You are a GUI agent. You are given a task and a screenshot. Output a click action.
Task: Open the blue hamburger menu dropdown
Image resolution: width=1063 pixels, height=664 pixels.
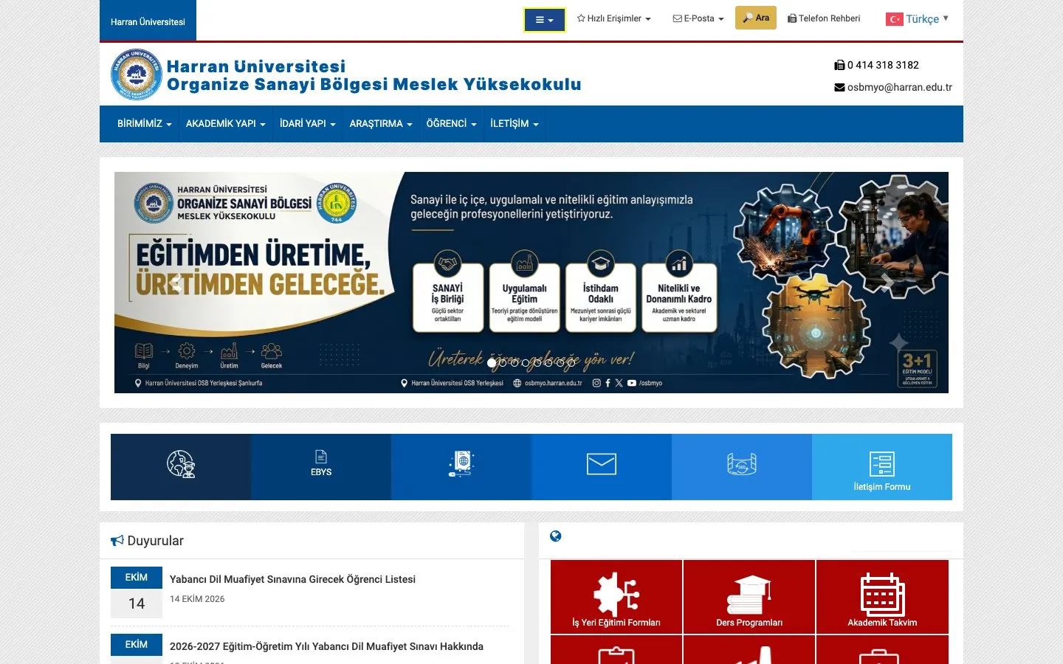(x=545, y=20)
